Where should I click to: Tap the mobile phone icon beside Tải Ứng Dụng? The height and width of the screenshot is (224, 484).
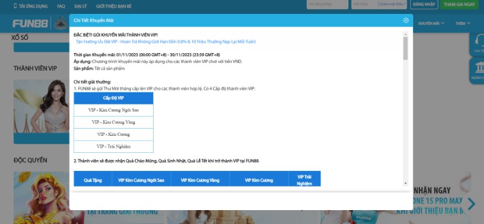point(15,6)
